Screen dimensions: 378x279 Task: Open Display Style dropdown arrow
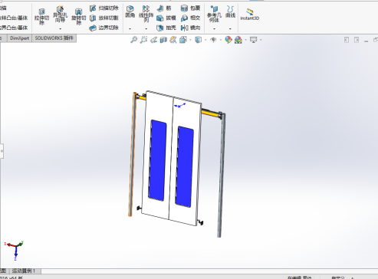click(205, 40)
